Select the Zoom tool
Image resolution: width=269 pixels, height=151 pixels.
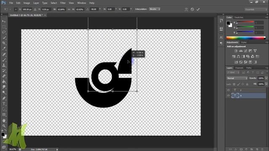(4, 126)
